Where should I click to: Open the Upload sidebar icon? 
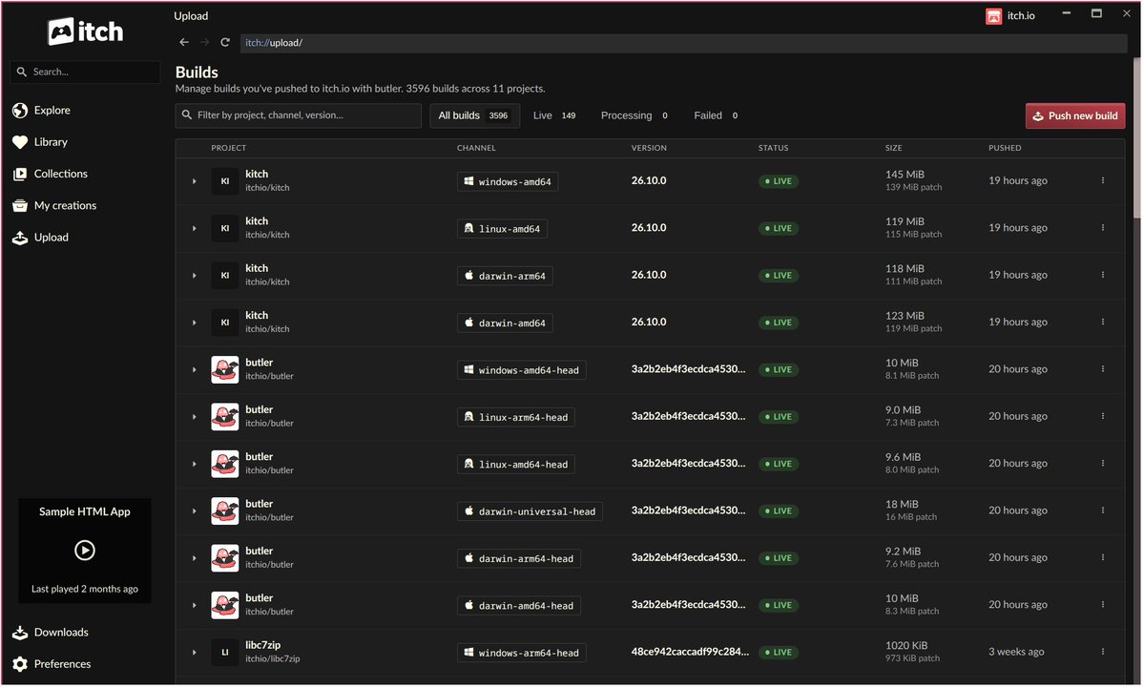[20, 238]
